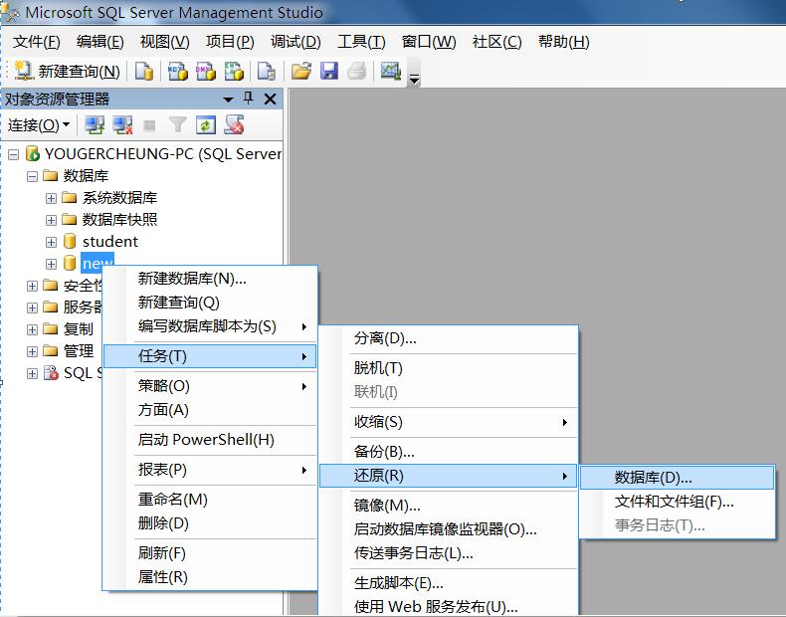Click the SQL Server Compact query icon
The image size is (786, 617).
pos(267,72)
